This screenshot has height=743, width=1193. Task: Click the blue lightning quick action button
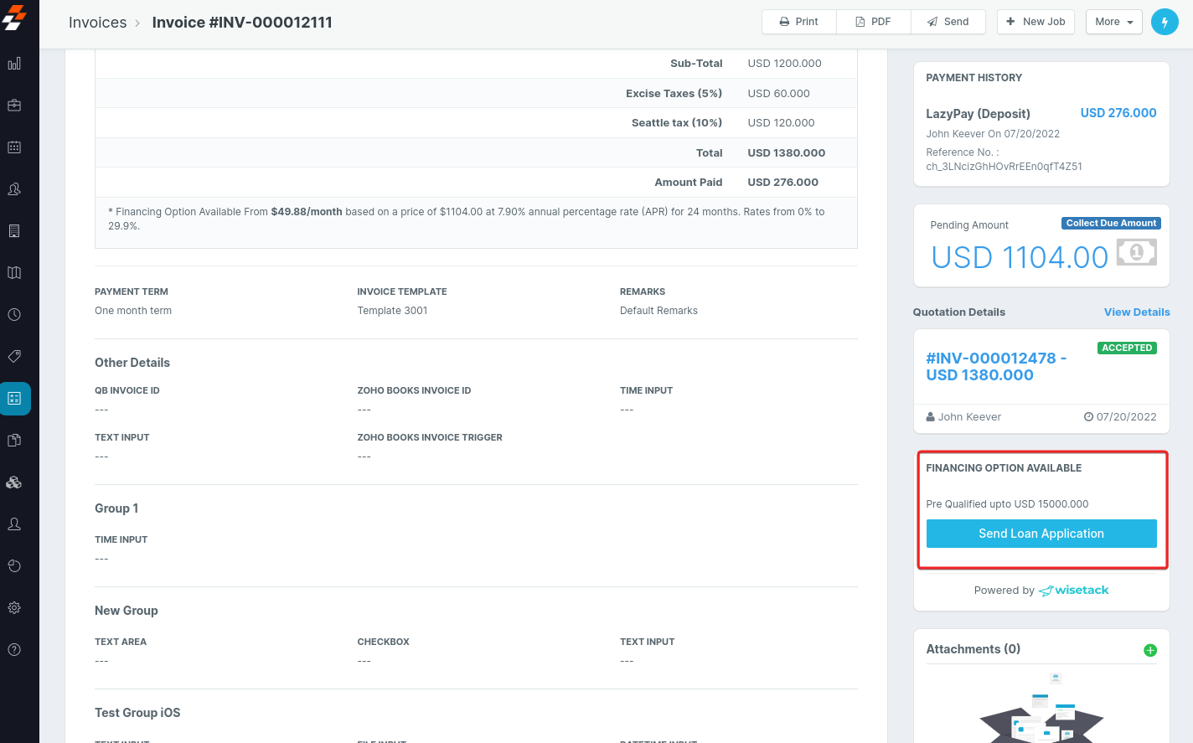point(1165,22)
